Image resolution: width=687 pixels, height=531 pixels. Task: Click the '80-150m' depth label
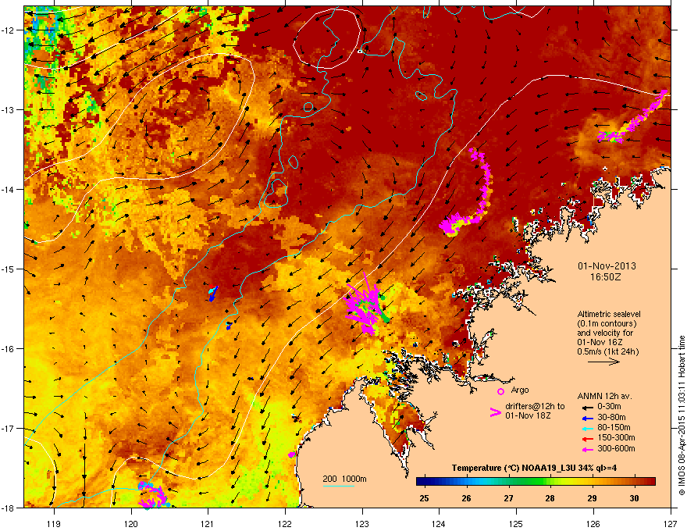pos(614,428)
